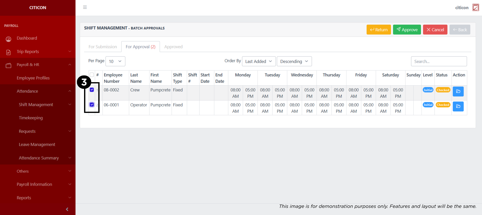Click the citicon user profile icon
482x215 pixels.
475,8
